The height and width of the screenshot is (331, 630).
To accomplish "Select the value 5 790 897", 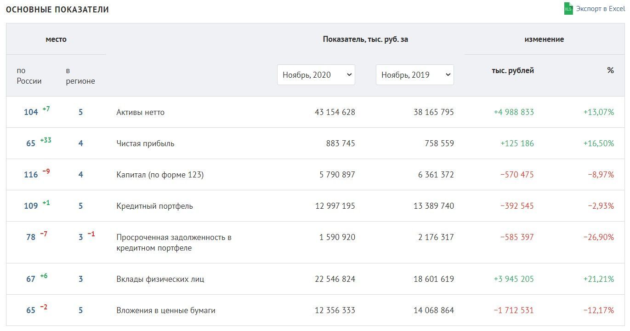I will 338,175.
